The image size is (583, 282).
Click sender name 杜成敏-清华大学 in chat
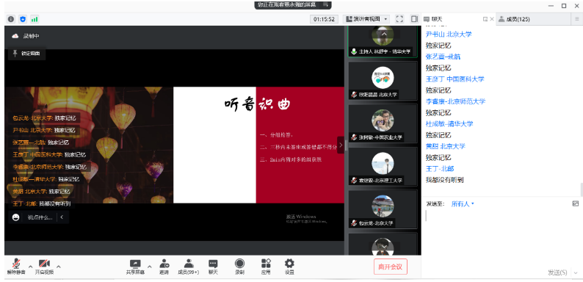coord(449,123)
